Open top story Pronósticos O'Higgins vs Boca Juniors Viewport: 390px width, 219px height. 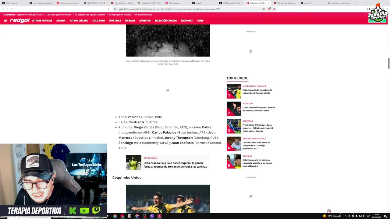pos(258,128)
